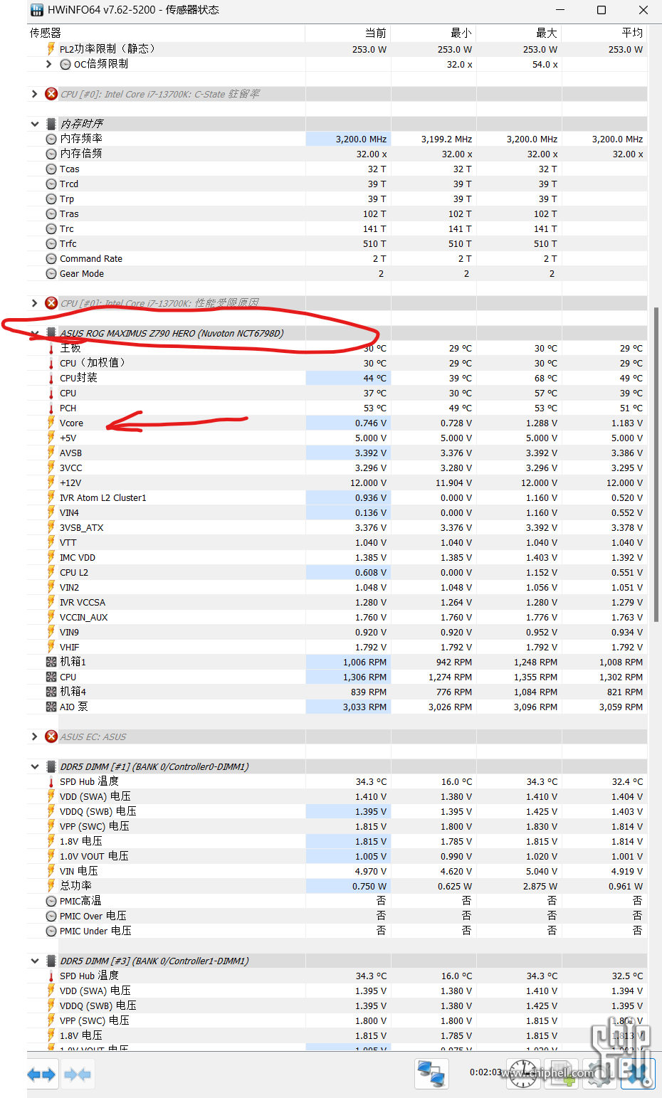Click CPU封装 maximum value 68 °C
This screenshot has height=1098, width=662.
546,378
